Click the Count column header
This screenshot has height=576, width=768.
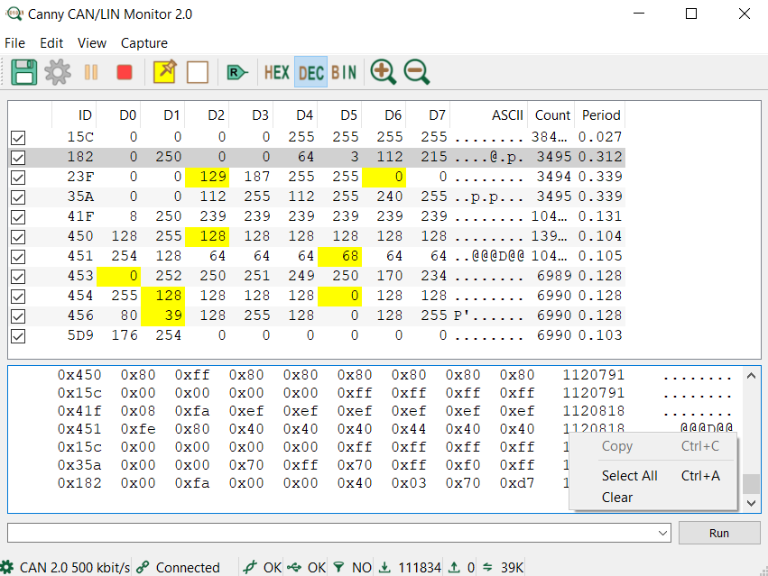(x=551, y=115)
